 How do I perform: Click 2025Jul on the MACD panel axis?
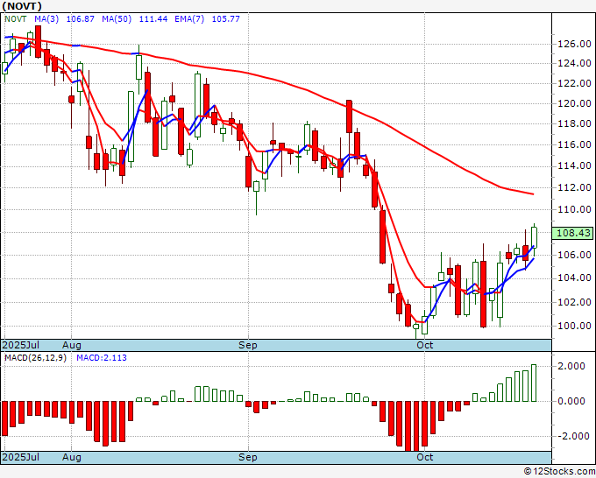click(x=21, y=457)
